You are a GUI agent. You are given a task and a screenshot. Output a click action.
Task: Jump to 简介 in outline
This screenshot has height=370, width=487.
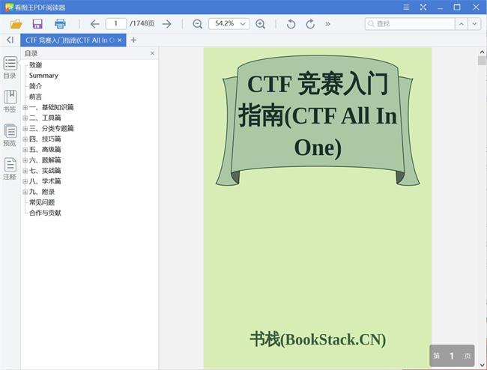(x=35, y=86)
